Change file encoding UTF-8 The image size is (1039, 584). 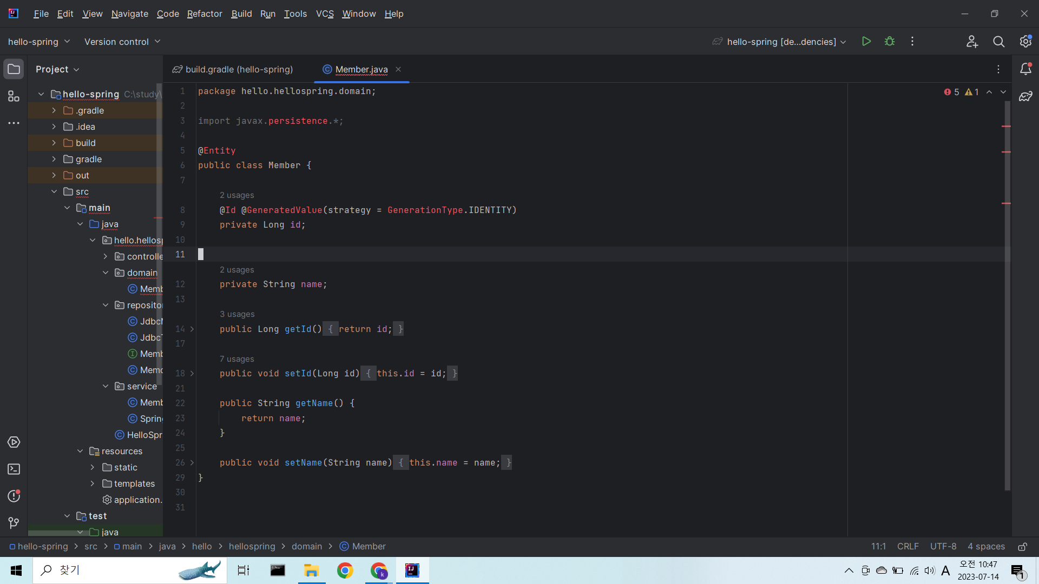point(943,547)
